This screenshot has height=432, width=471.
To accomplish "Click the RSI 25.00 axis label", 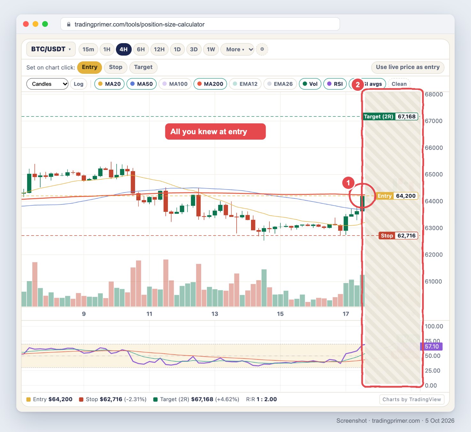I will (x=433, y=371).
